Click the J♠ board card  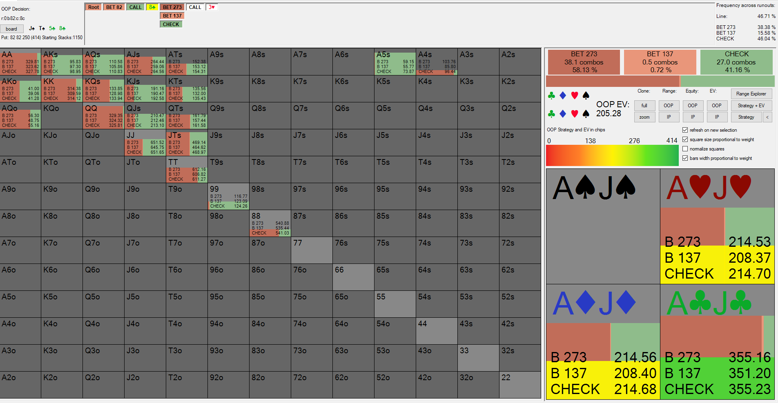(32, 29)
